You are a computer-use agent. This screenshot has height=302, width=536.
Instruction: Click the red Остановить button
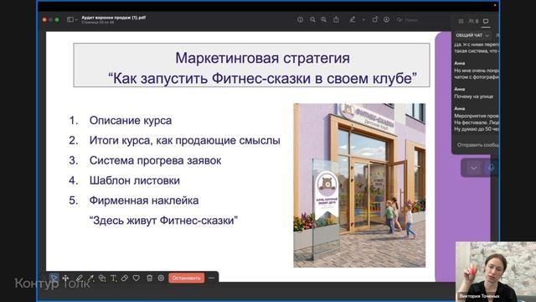point(186,278)
